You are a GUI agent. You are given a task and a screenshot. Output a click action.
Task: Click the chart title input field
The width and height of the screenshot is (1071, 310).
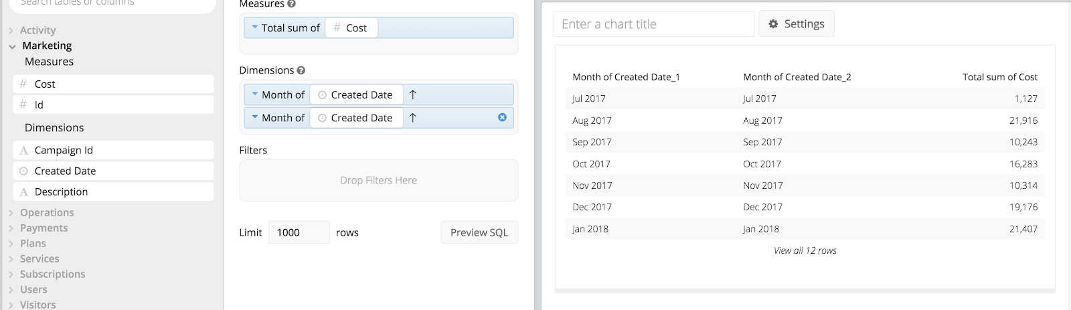click(x=654, y=24)
